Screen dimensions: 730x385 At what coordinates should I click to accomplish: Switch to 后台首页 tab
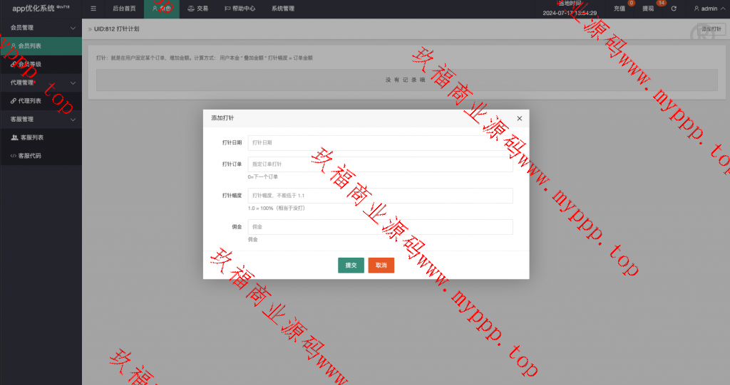[124, 9]
